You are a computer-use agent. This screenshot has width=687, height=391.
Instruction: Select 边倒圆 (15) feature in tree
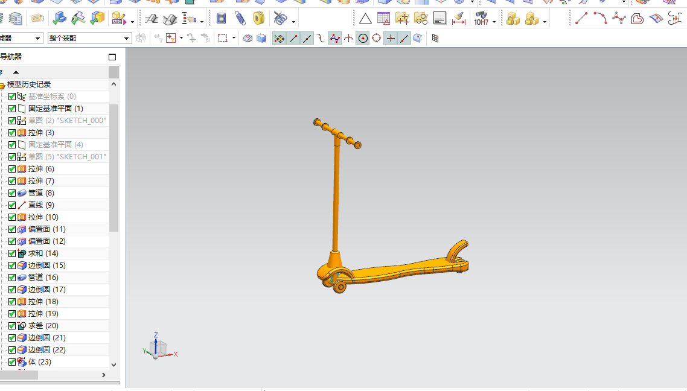(47, 265)
